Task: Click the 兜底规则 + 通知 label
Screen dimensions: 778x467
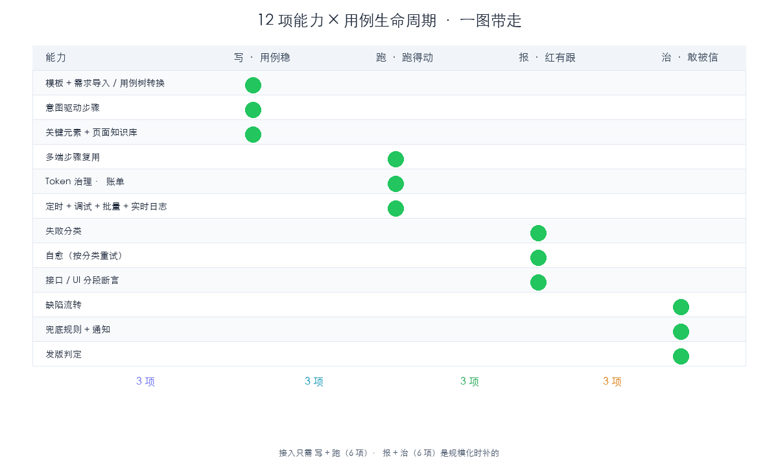Action: [x=78, y=329]
